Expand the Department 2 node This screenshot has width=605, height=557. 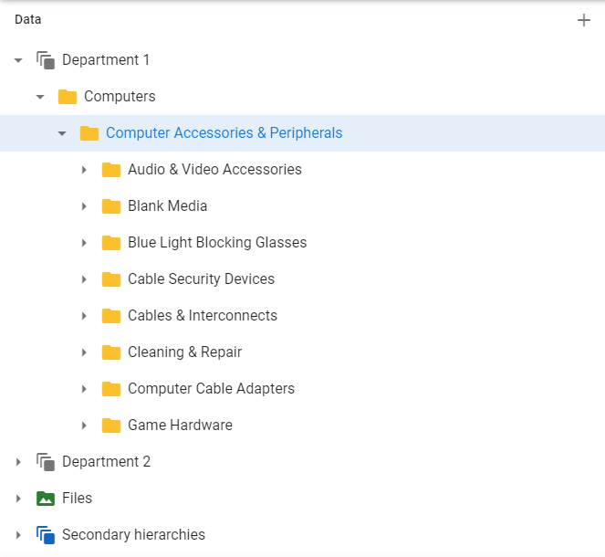coord(18,462)
